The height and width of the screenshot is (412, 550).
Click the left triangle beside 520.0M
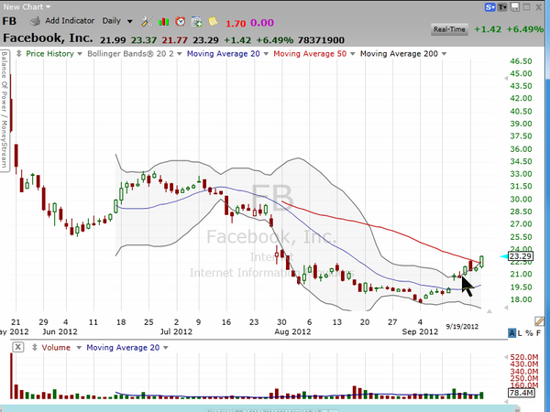coord(506,357)
